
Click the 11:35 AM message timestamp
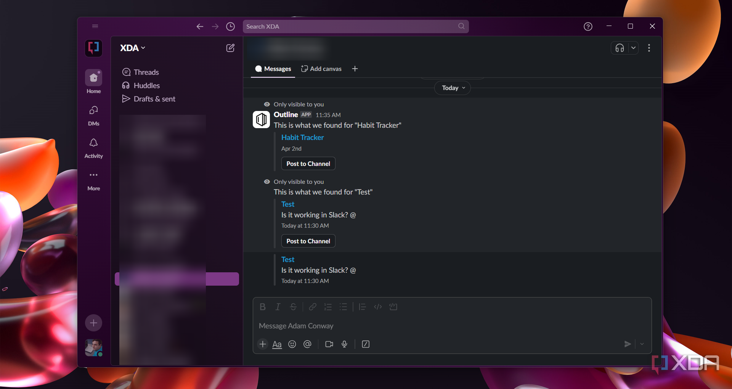click(328, 115)
